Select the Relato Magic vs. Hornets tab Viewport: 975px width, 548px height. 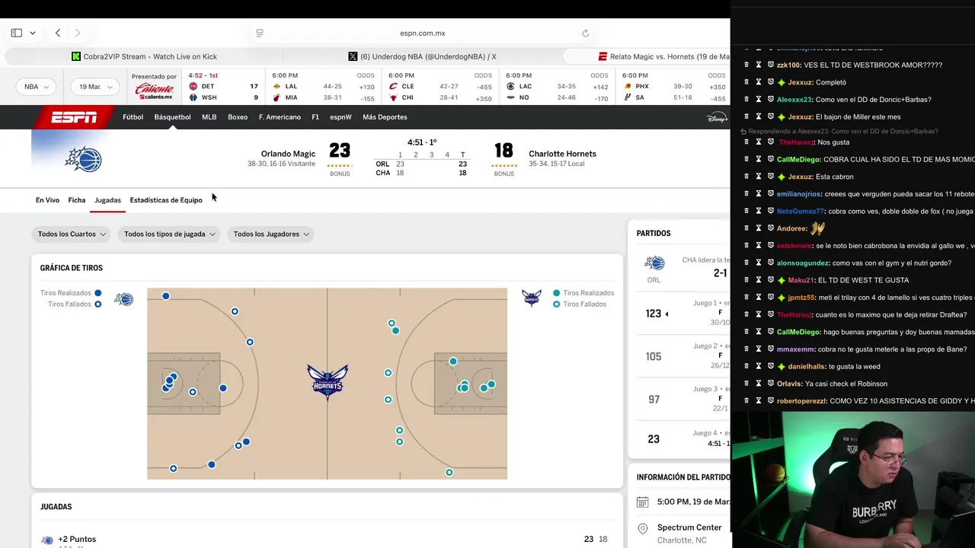pyautogui.click(x=647, y=56)
